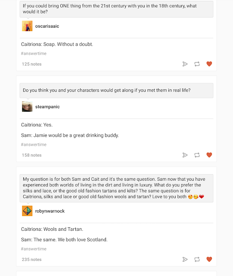Reblog the 125 notes post

click(x=197, y=64)
